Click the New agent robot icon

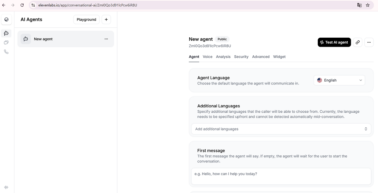pyautogui.click(x=26, y=39)
